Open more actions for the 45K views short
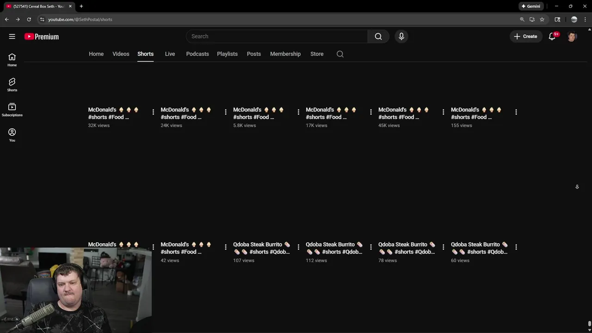 [444, 112]
